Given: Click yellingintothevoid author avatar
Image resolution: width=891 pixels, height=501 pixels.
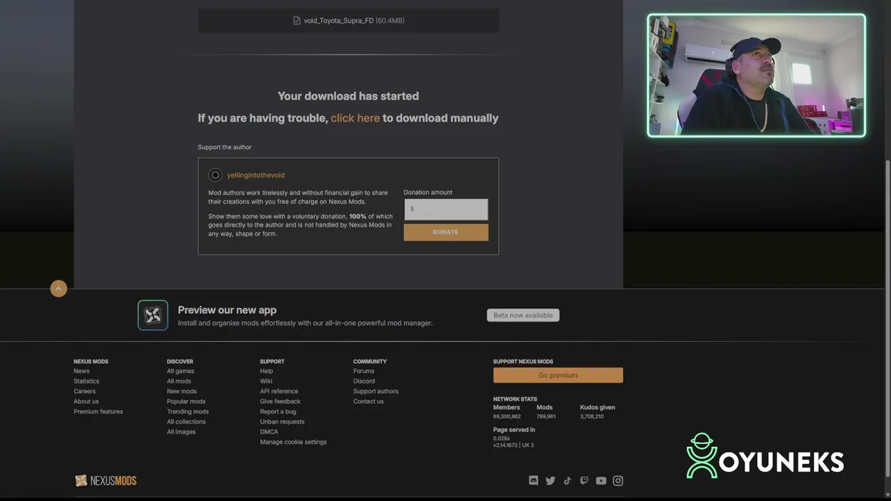Looking at the screenshot, I should point(215,175).
